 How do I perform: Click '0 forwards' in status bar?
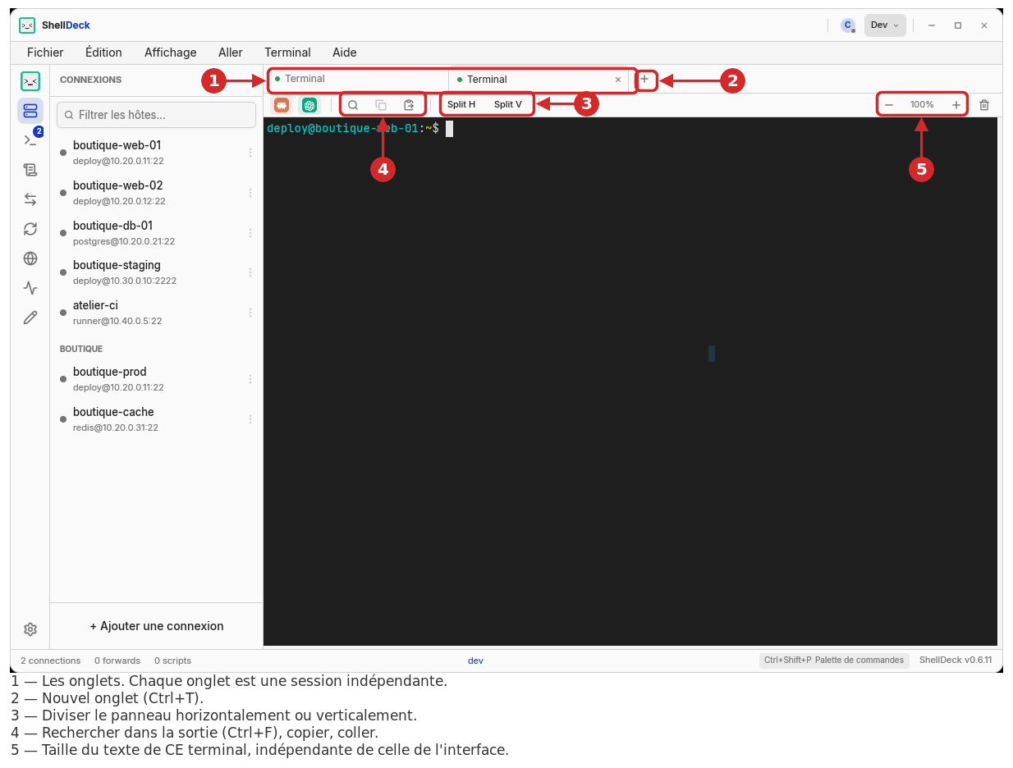117,661
